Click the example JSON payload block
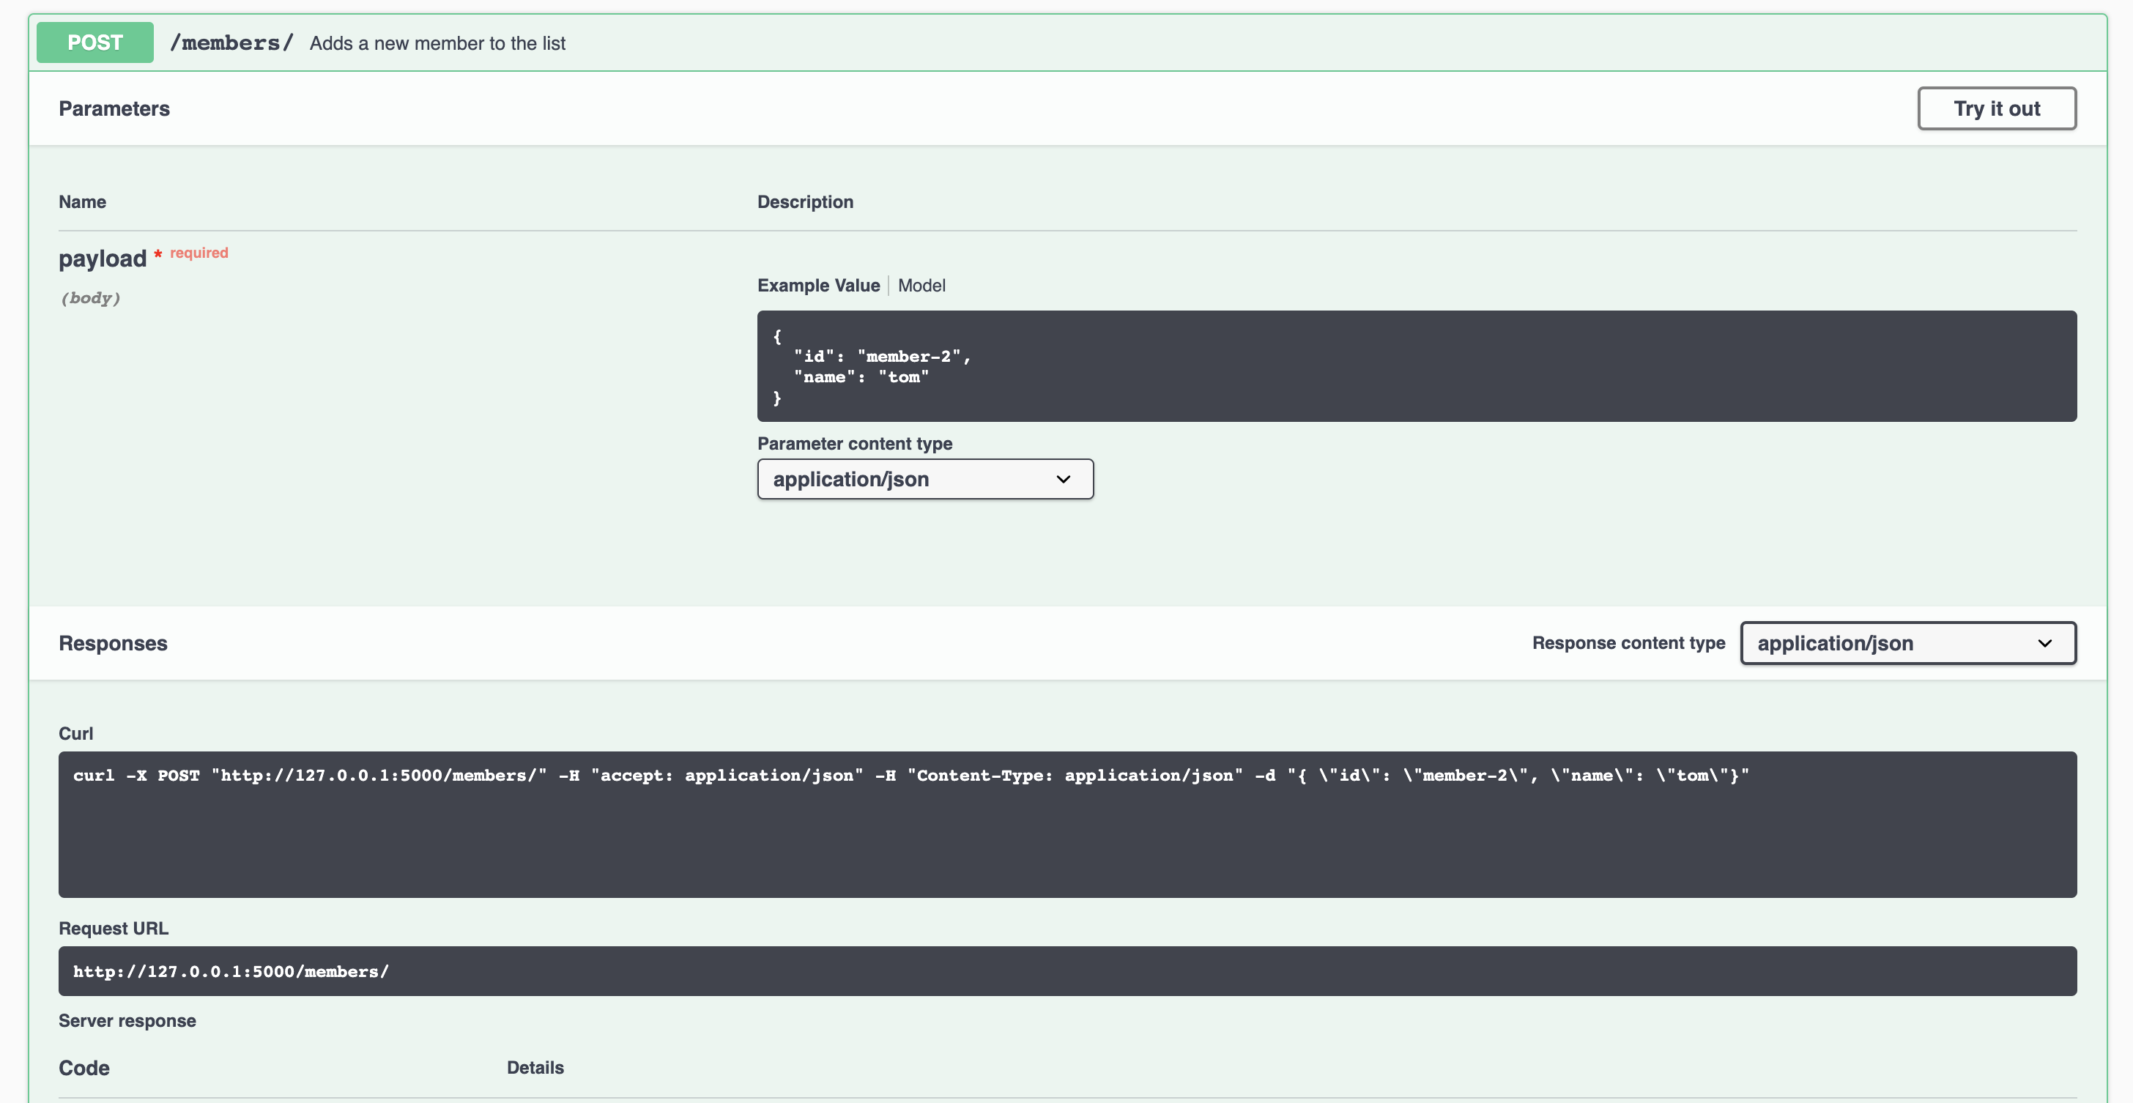The width and height of the screenshot is (2133, 1103). 1415,366
